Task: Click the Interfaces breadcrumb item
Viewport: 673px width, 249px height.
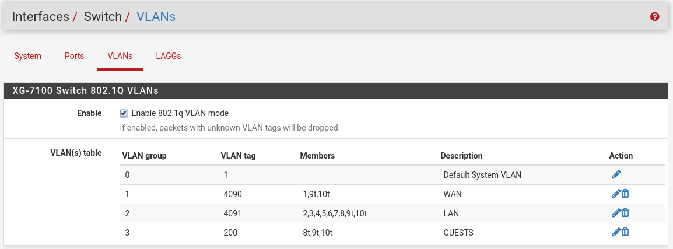Action: click(40, 17)
